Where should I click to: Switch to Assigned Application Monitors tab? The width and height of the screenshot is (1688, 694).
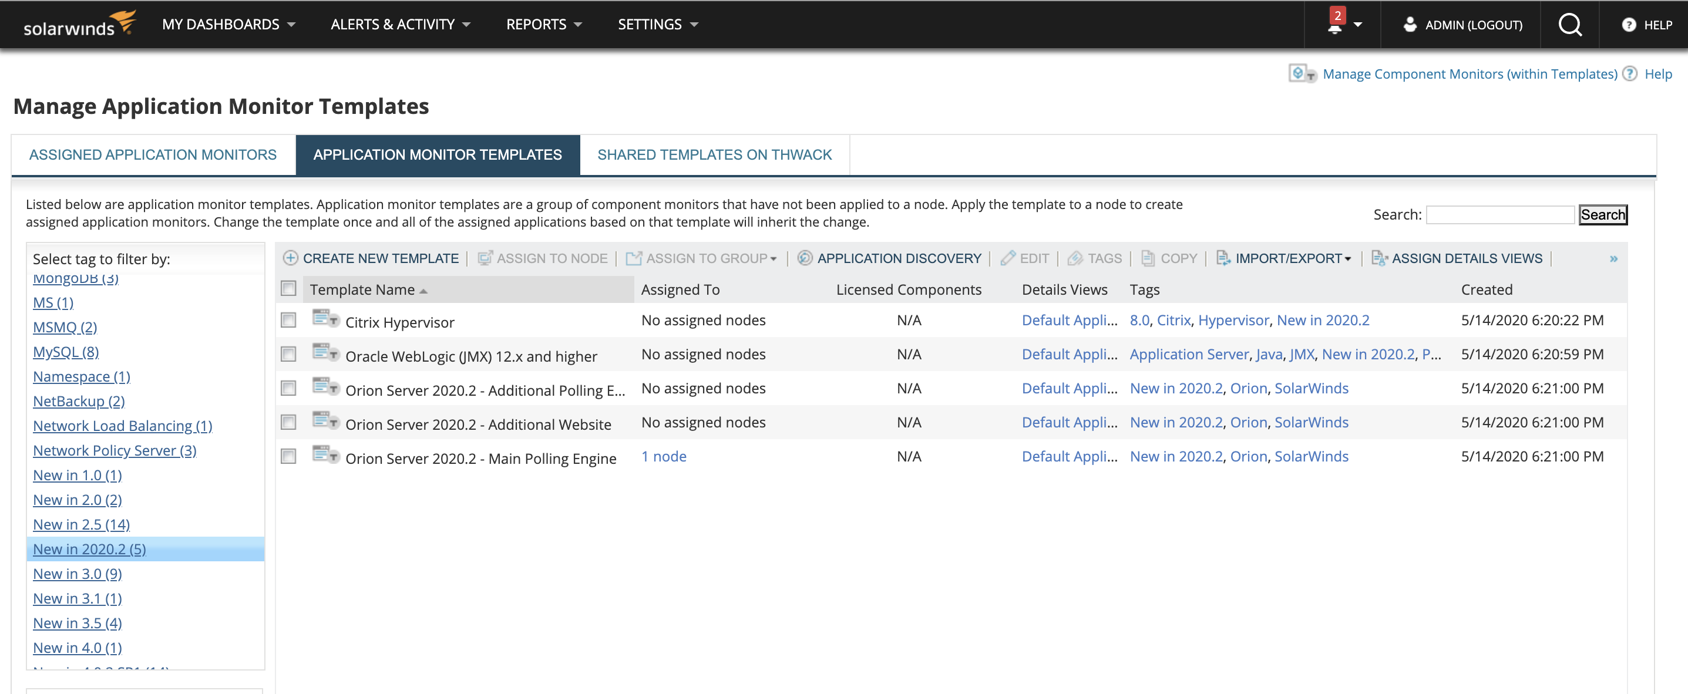click(153, 154)
